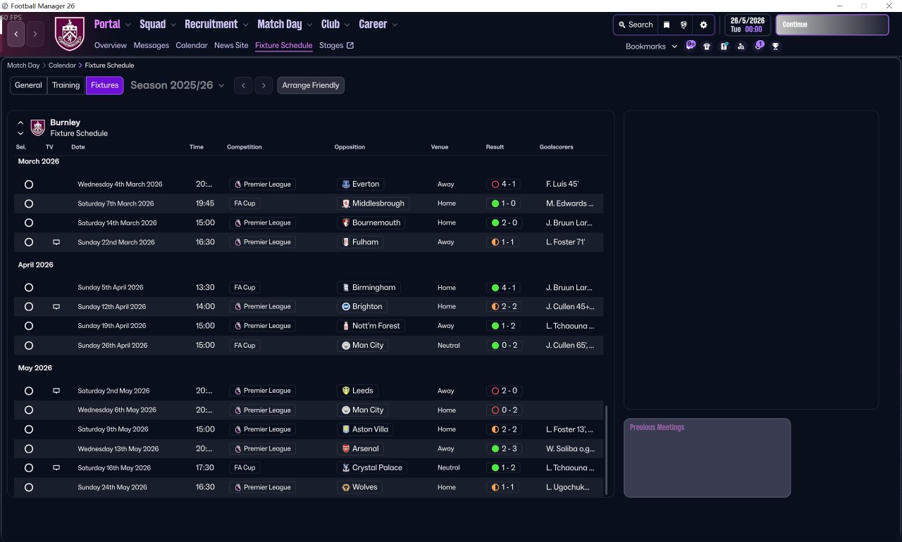Image resolution: width=902 pixels, height=542 pixels.
Task: Select the radio button for Everton fixture
Action: pos(29,184)
